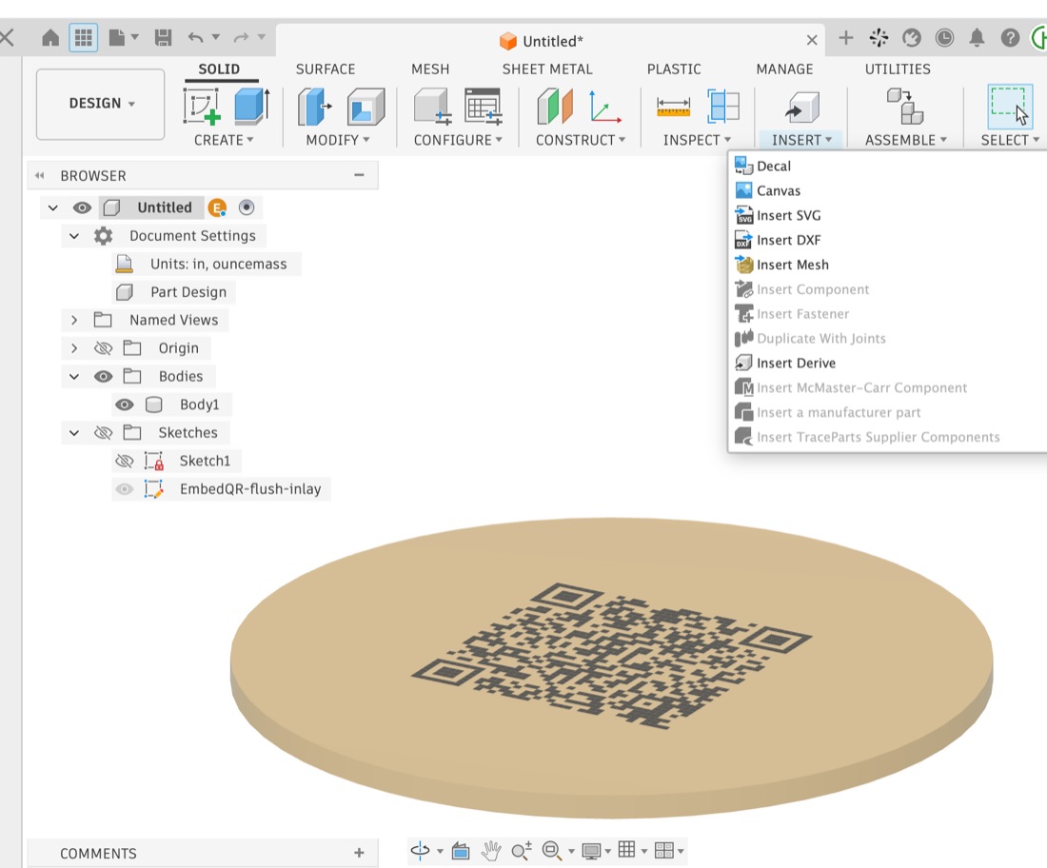This screenshot has height=868, width=1047.
Task: Open the DESIGN workspace dropdown
Action: point(100,104)
